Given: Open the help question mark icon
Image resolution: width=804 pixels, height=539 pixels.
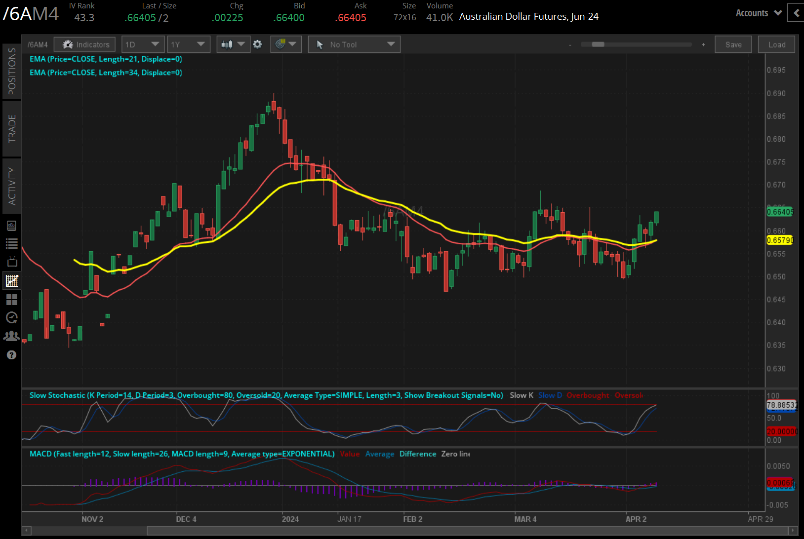Looking at the screenshot, I should (12, 355).
